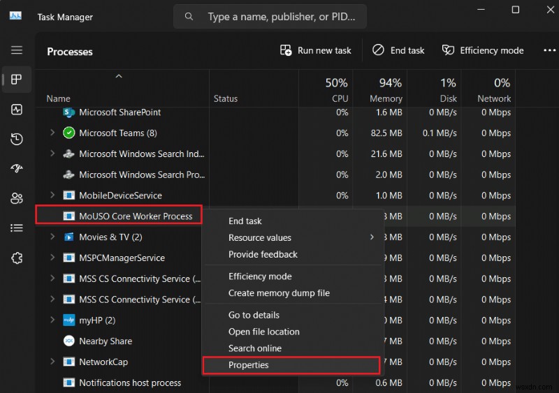Select Go to details menu entry
The height and width of the screenshot is (393, 559).
pos(293,315)
